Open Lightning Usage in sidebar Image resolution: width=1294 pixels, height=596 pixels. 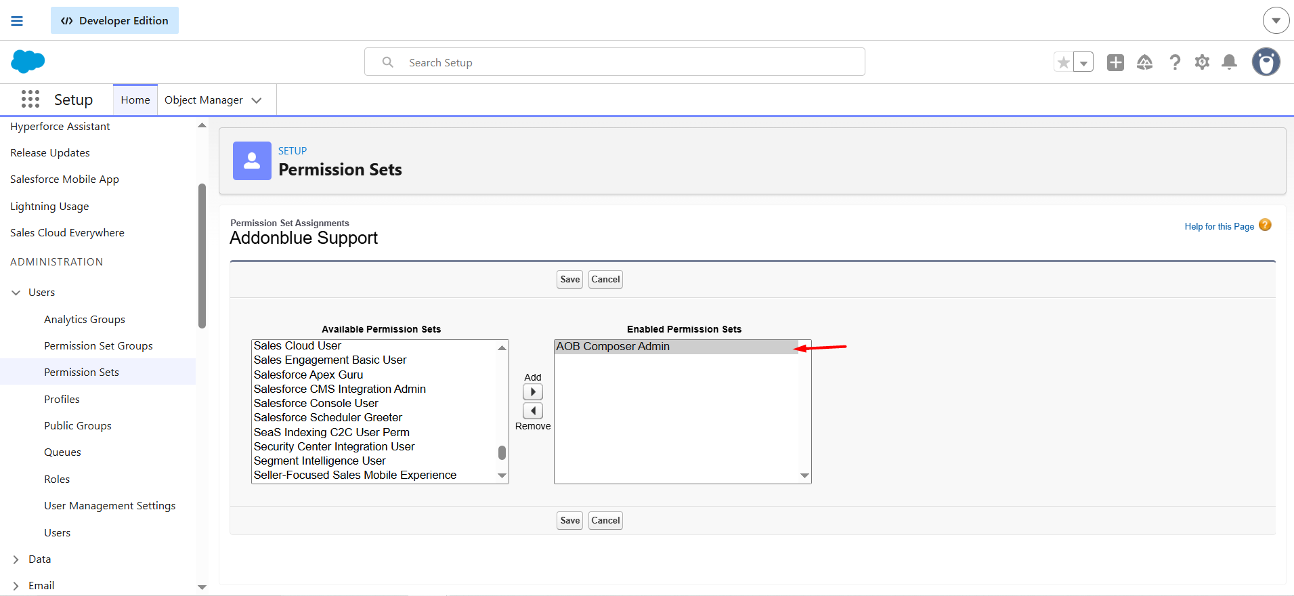click(49, 206)
